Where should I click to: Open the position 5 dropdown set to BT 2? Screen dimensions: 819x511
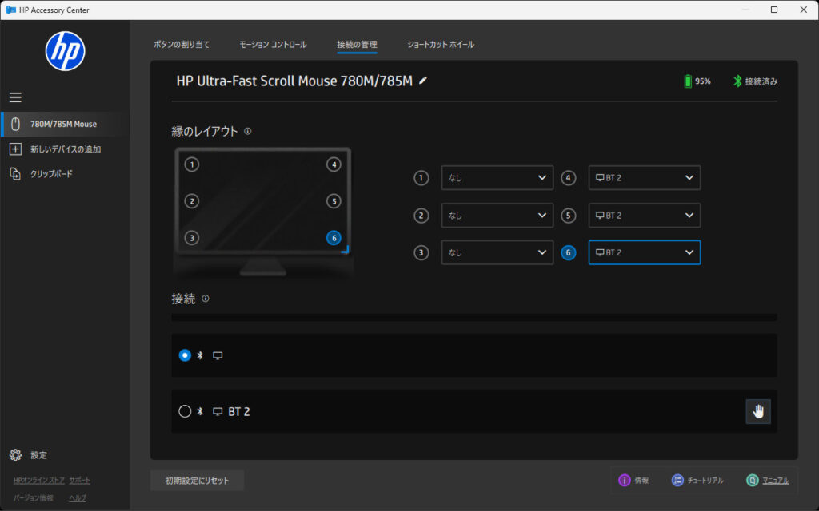point(645,216)
